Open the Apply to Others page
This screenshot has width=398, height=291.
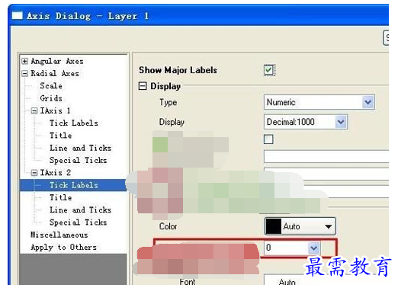[x=63, y=248]
